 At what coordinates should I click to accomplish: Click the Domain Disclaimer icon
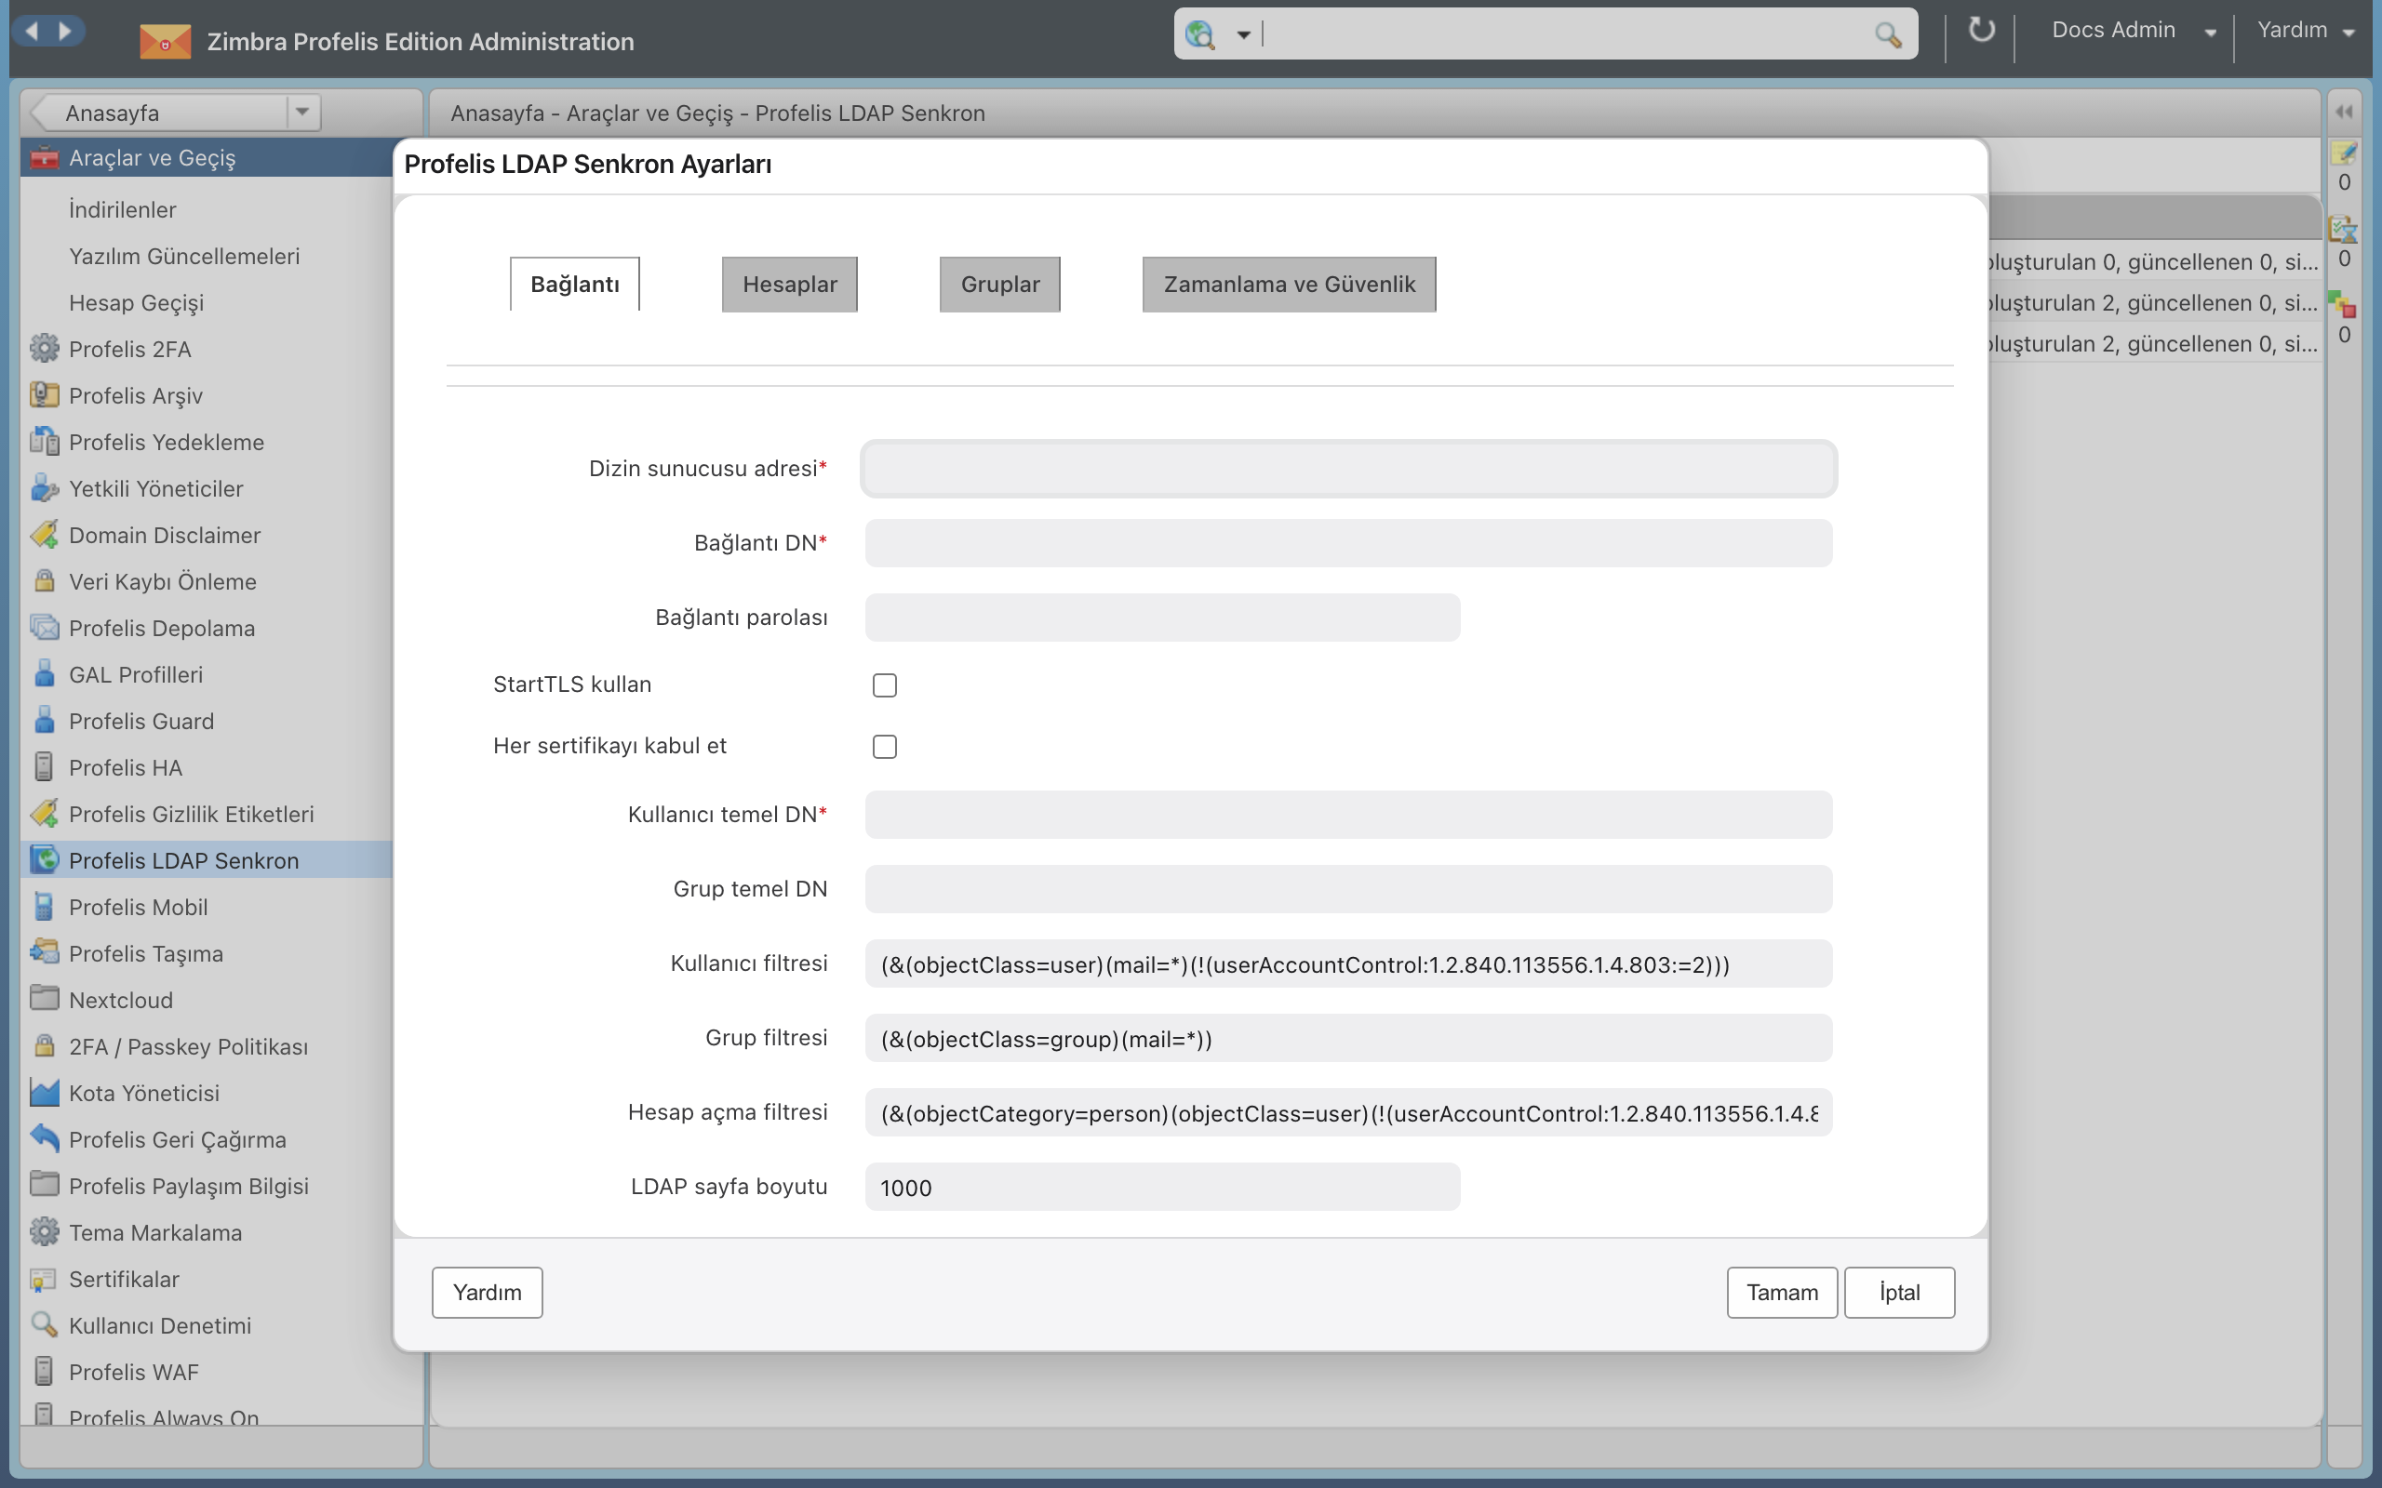click(x=45, y=535)
